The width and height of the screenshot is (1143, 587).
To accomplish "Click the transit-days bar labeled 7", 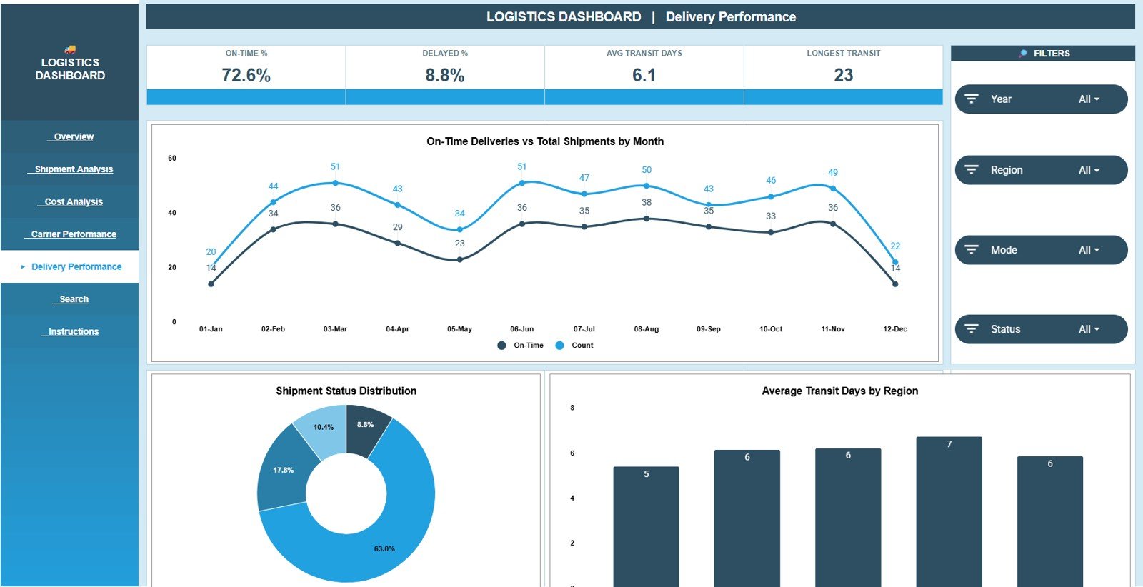I will tap(949, 512).
